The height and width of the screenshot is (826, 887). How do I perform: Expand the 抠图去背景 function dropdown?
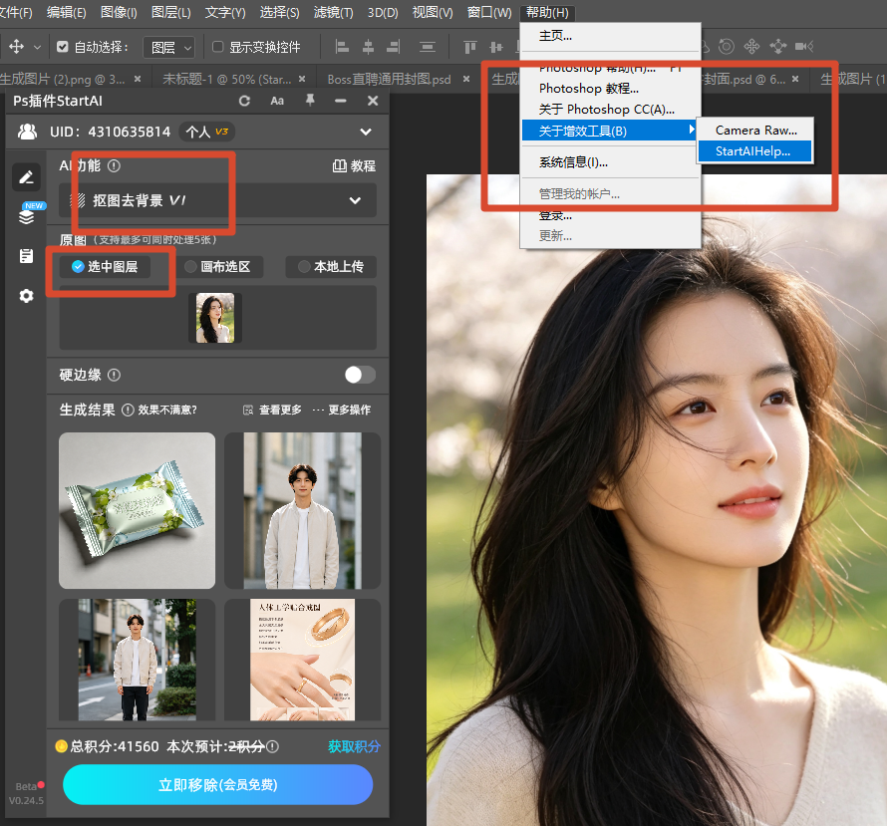coord(218,200)
